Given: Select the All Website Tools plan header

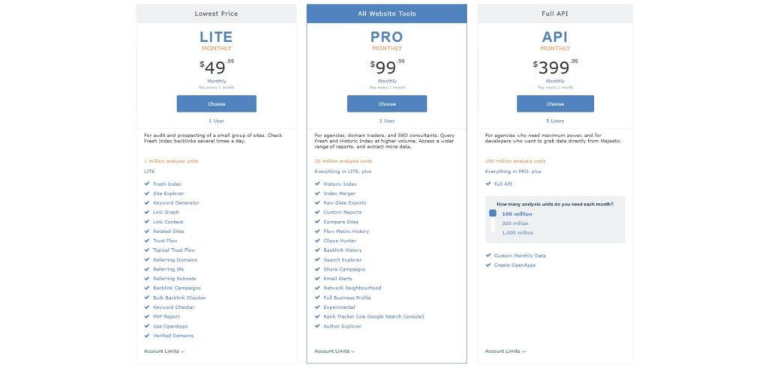Looking at the screenshot, I should click(x=387, y=13).
